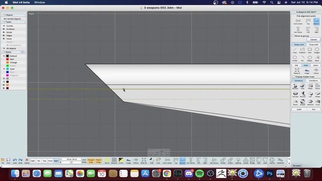Open the Styles section menu button
The image size is (322, 181).
tap(22, 52)
